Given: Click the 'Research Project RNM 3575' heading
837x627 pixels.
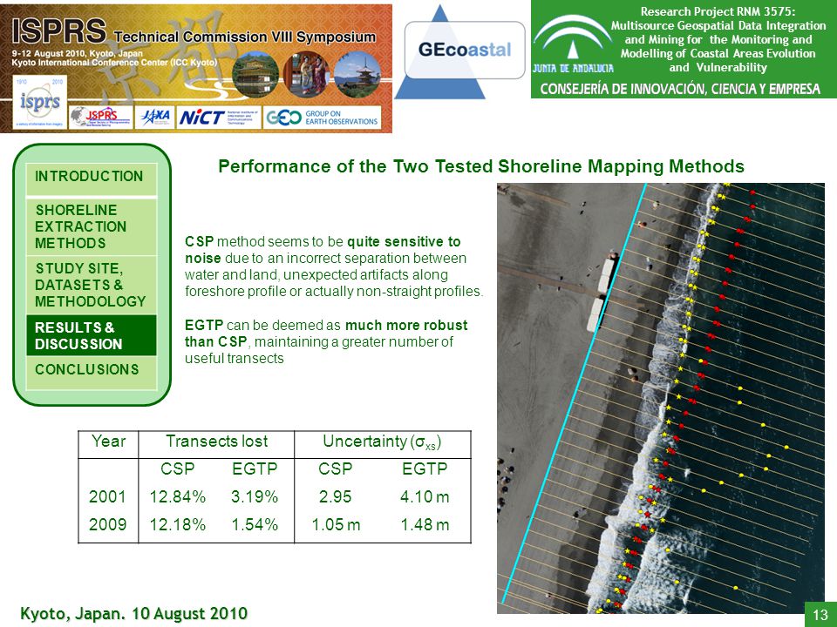Looking at the screenshot, I should point(718,11).
